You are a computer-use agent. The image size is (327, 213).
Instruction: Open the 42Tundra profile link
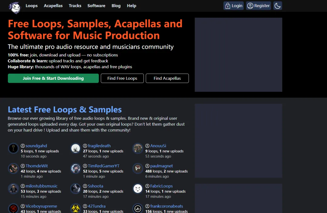point(97,206)
